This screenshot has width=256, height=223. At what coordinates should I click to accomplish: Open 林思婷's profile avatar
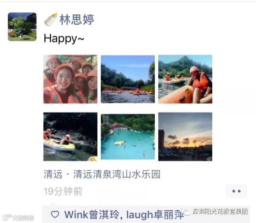pyautogui.click(x=22, y=27)
